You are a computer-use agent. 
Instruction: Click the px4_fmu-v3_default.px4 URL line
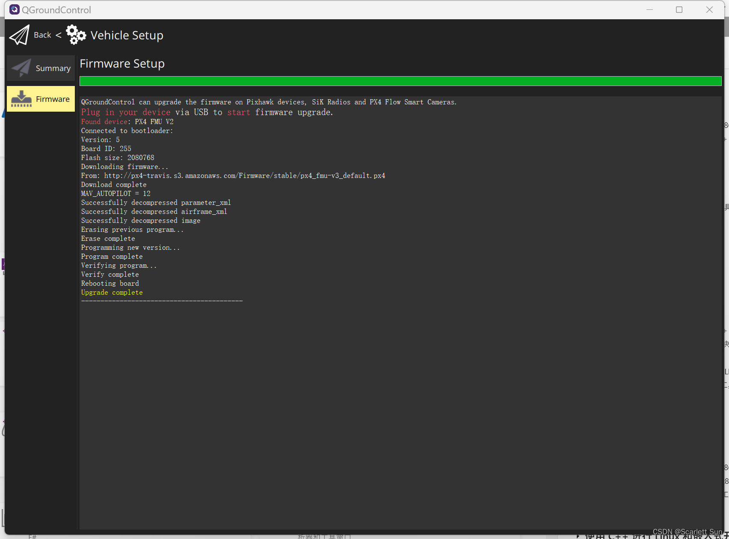[x=233, y=176]
